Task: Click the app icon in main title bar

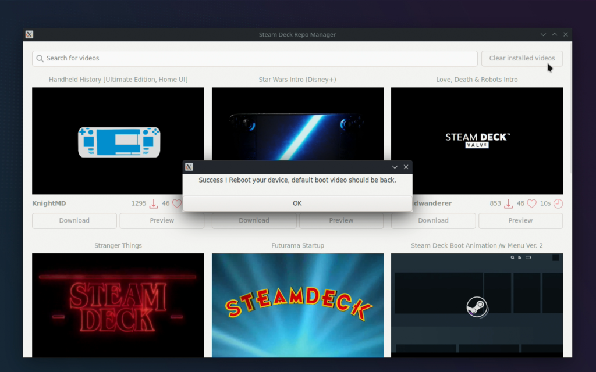Action: pos(29,34)
